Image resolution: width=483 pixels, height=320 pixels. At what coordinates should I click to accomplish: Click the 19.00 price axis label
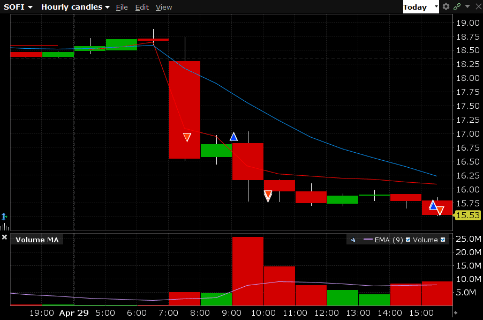point(467,23)
